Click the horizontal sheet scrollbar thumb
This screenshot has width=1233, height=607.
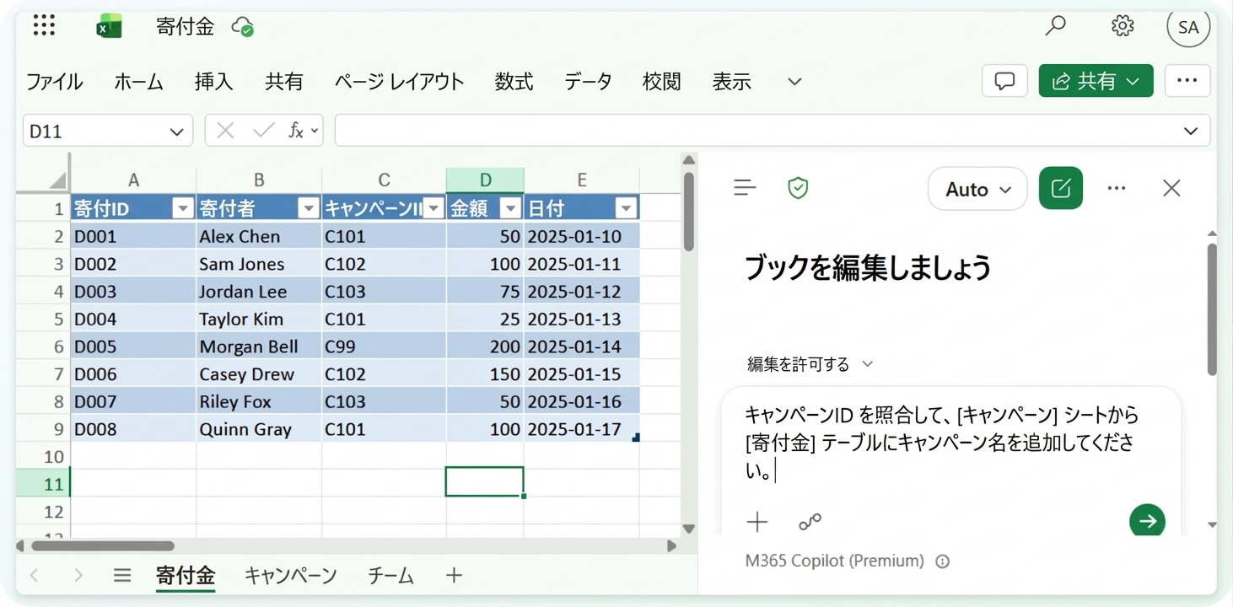[x=103, y=546]
